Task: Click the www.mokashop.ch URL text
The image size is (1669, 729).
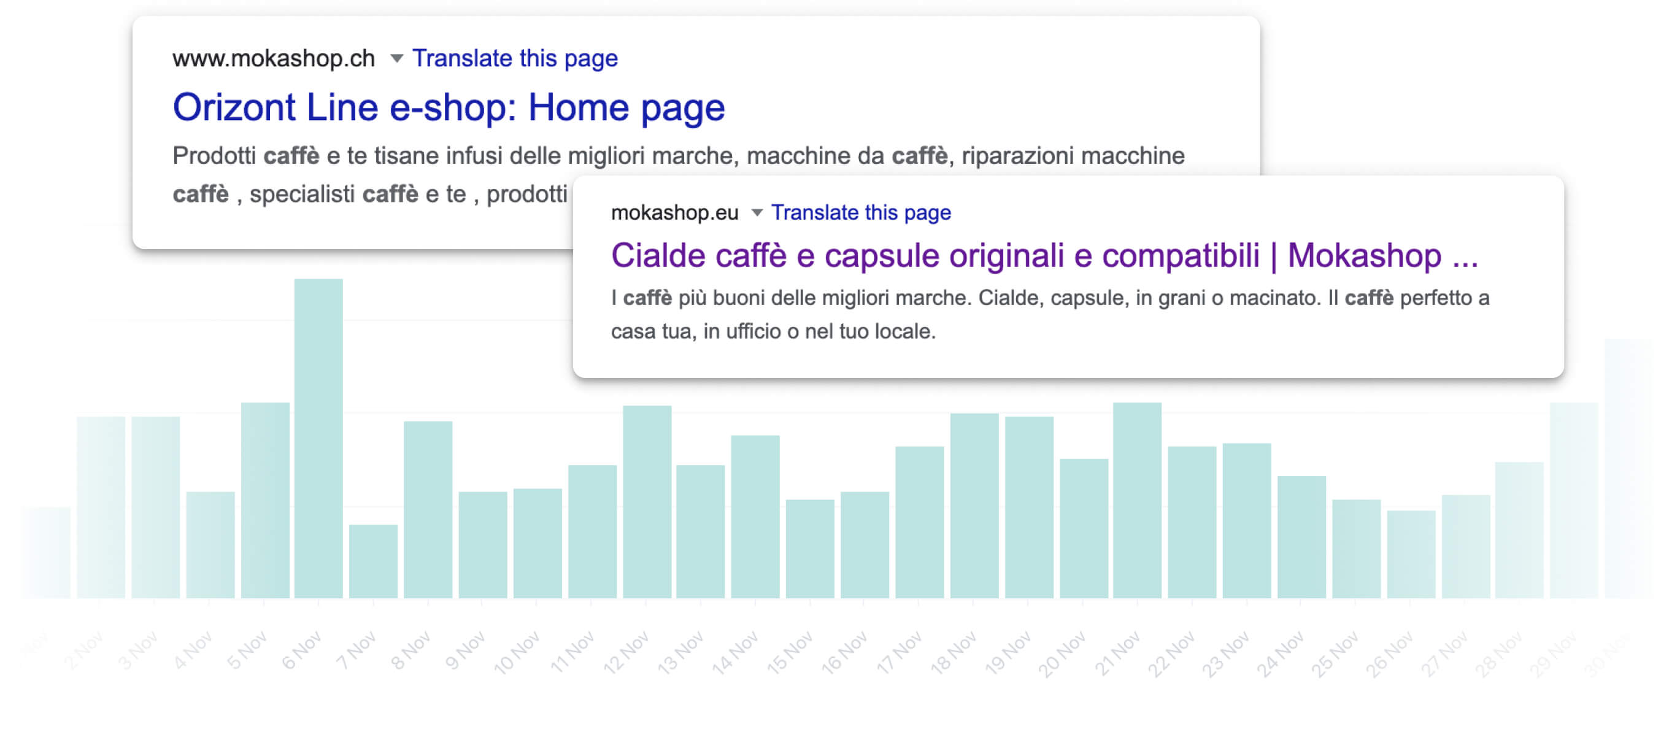Action: pos(274,58)
